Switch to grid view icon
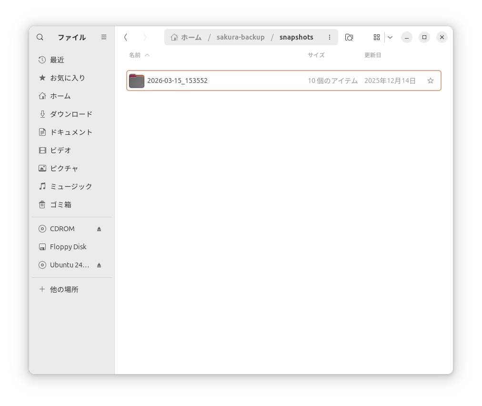Image resolution: width=482 pixels, height=406 pixels. pos(377,37)
